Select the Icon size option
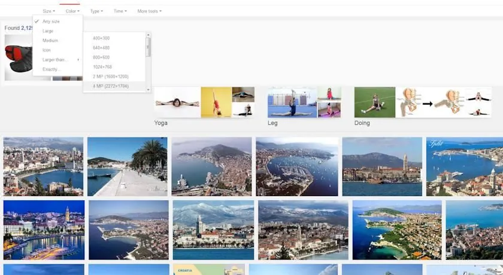The image size is (503, 275). click(x=57, y=50)
